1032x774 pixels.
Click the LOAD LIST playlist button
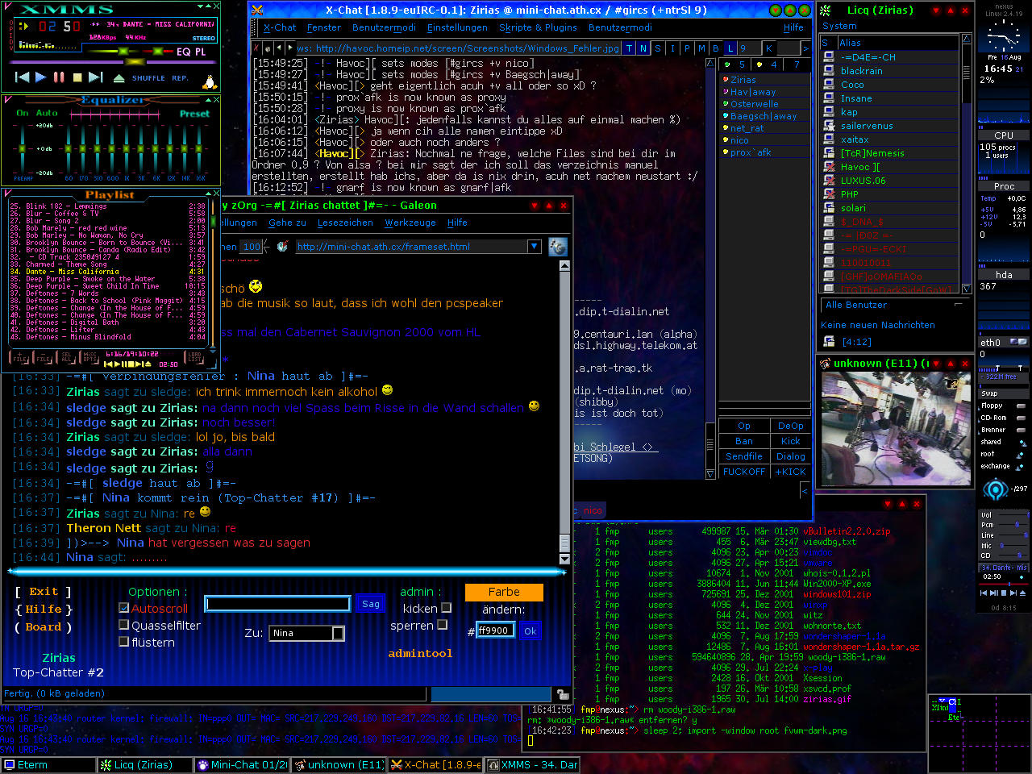(195, 357)
